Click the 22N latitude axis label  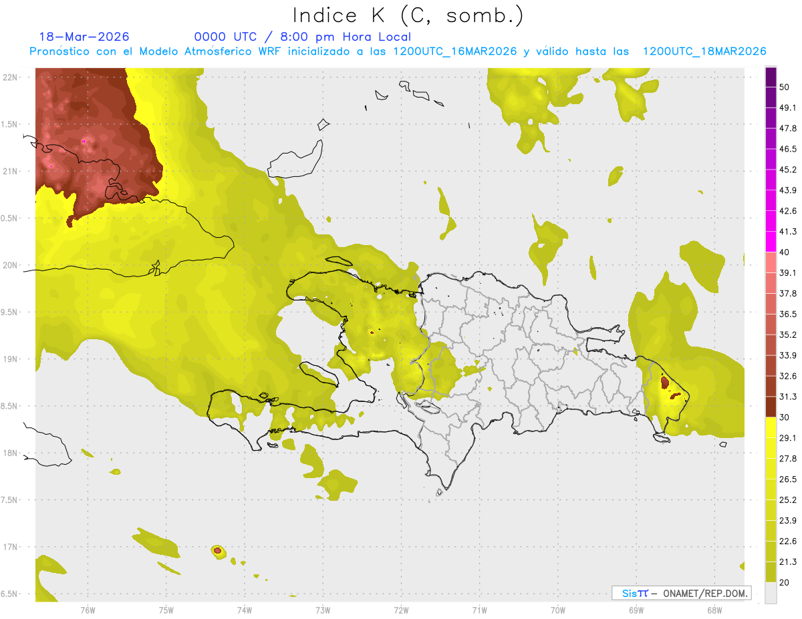click(x=11, y=77)
